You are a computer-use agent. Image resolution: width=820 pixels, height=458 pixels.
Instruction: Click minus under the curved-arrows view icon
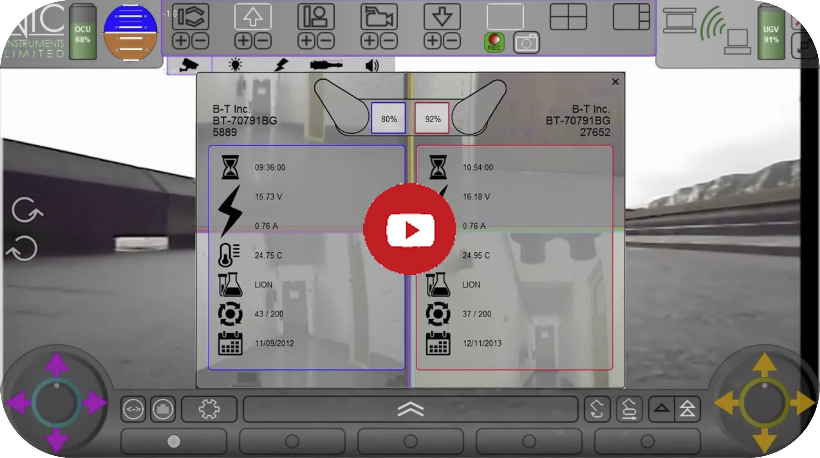[201, 41]
